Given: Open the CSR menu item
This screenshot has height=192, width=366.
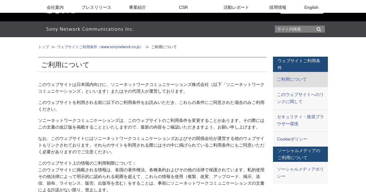Looking at the screenshot, I should click(x=183, y=7).
